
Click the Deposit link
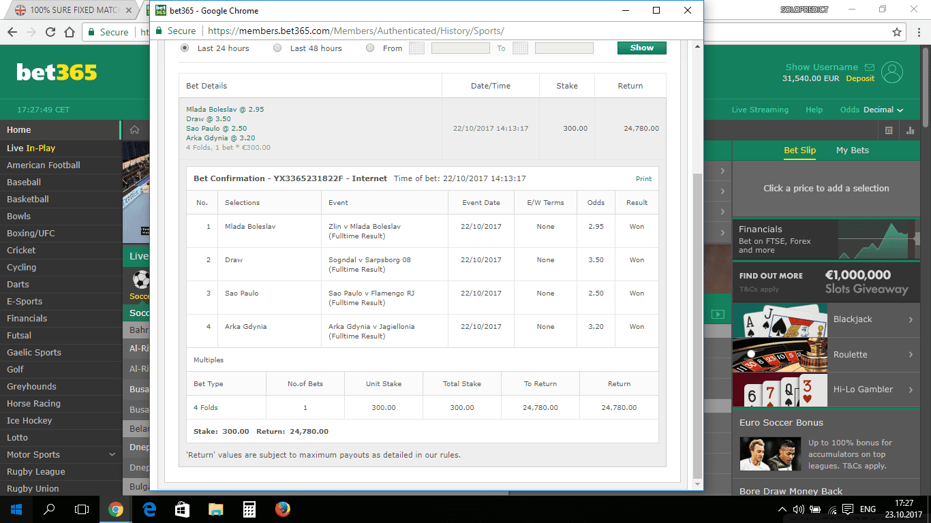click(x=860, y=79)
